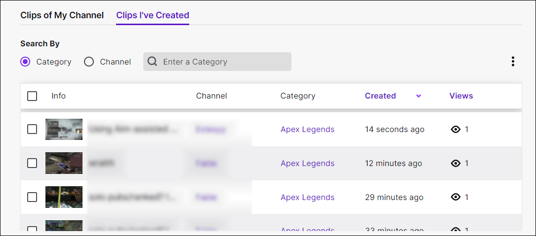Select the Channel radio button

pyautogui.click(x=89, y=62)
